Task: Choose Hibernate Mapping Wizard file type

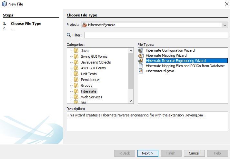Action: pyautogui.click(x=166, y=55)
